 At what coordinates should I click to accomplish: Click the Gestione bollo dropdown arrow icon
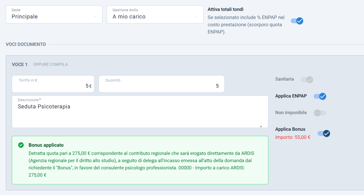tap(196, 17)
